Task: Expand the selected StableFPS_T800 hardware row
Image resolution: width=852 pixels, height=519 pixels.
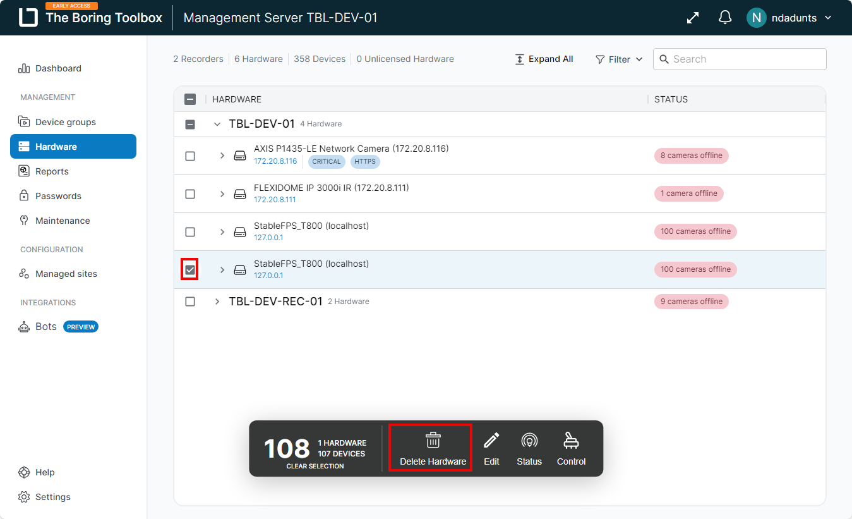Action: pos(222,270)
